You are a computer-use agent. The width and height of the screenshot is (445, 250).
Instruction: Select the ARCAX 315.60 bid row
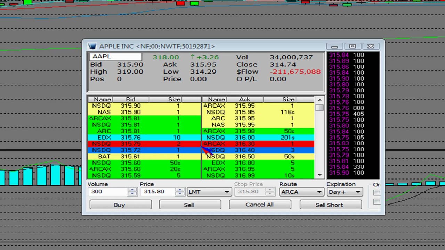click(144, 169)
